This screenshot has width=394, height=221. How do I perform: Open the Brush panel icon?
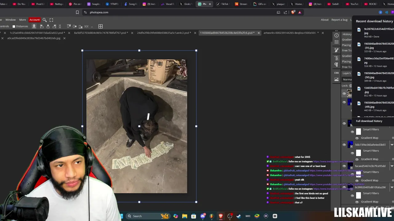click(x=336, y=50)
